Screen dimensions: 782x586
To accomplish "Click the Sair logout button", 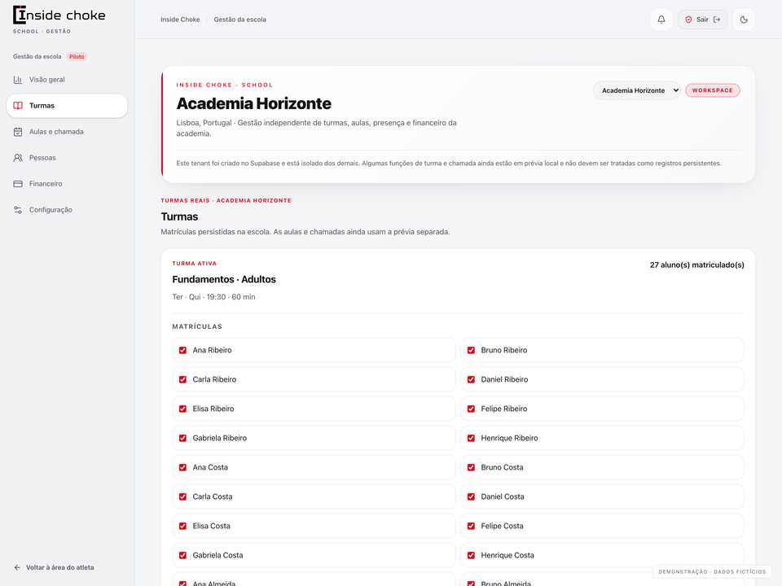I will coord(702,20).
